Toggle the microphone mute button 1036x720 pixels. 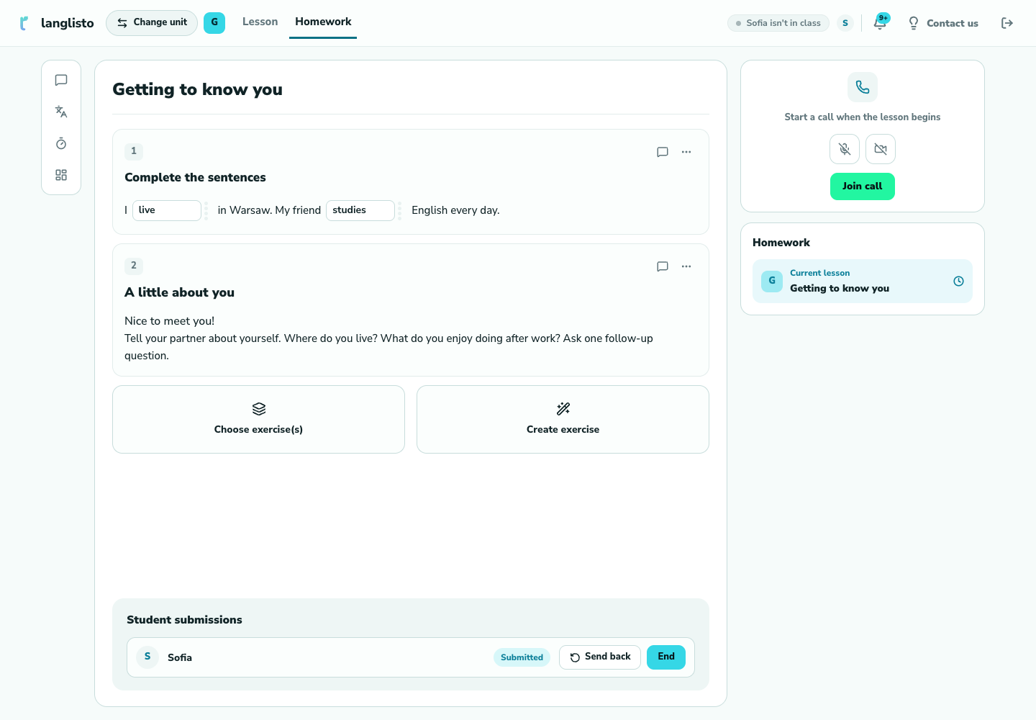click(845, 149)
